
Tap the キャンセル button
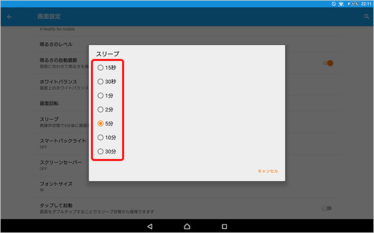tap(267, 171)
